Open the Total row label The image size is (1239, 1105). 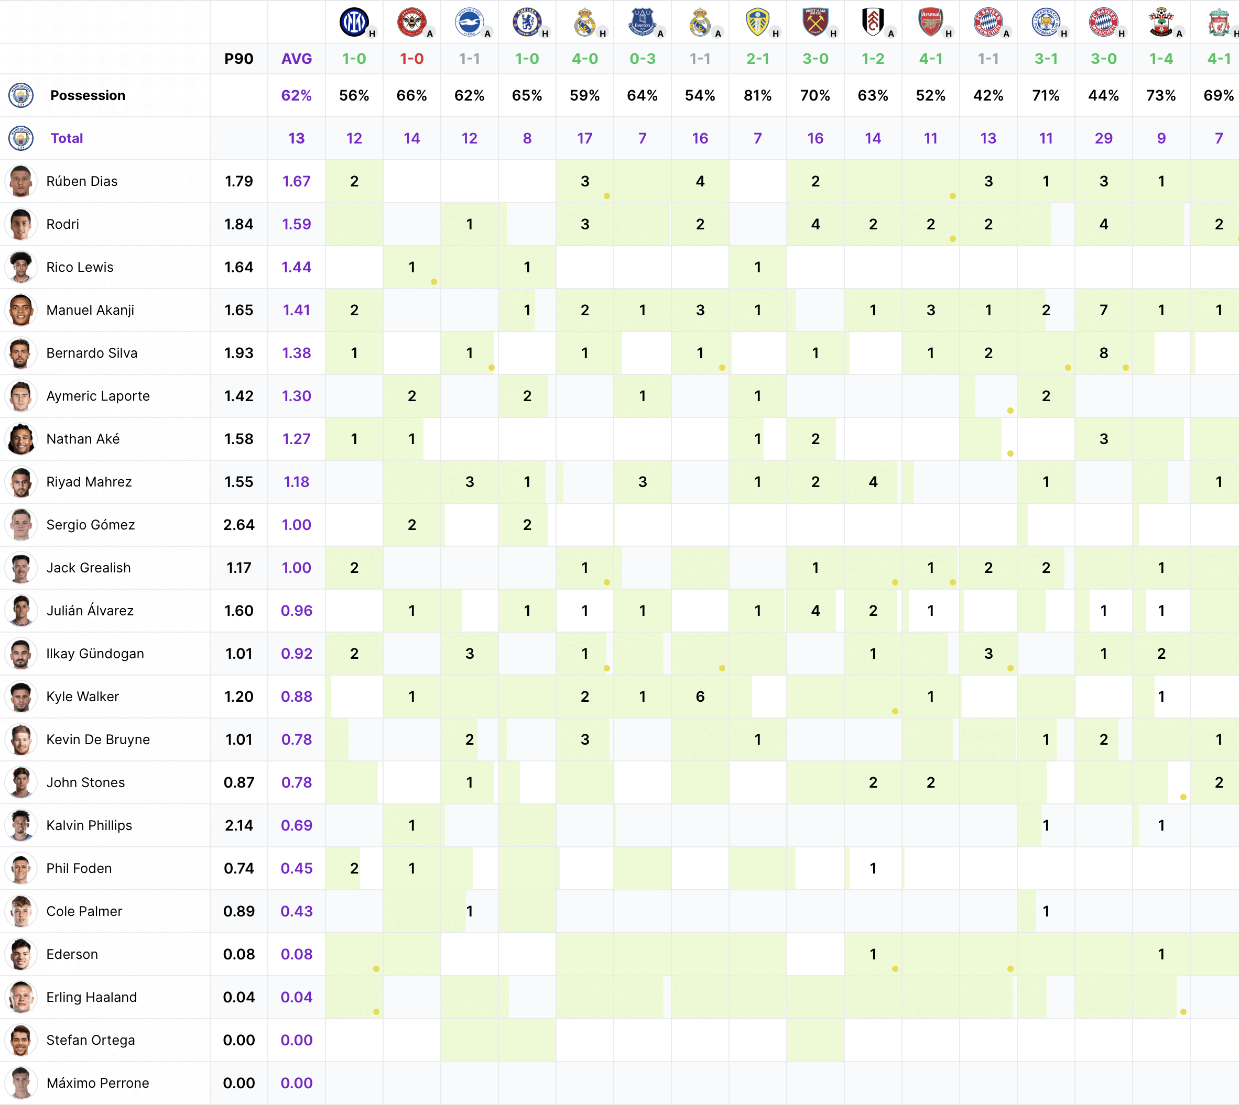tap(67, 138)
